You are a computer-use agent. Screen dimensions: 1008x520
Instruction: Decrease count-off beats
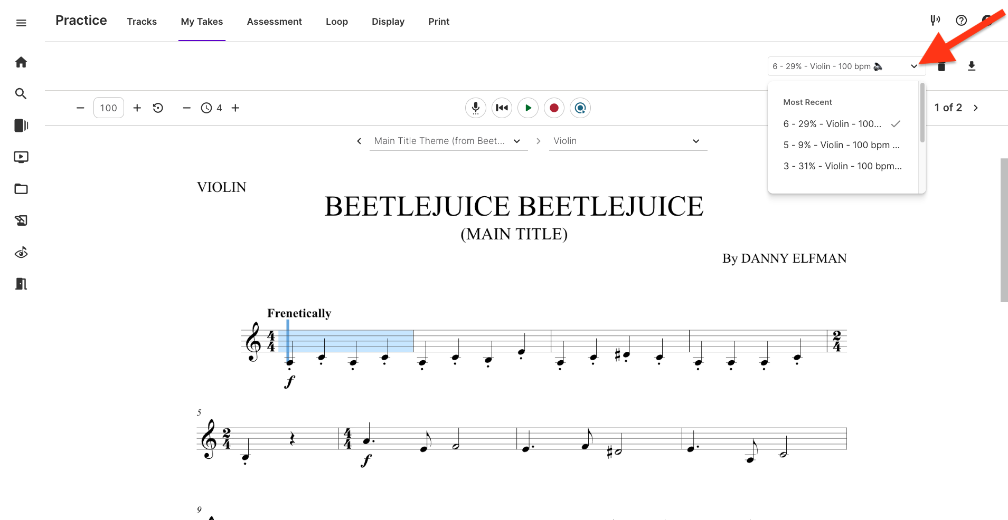click(186, 108)
